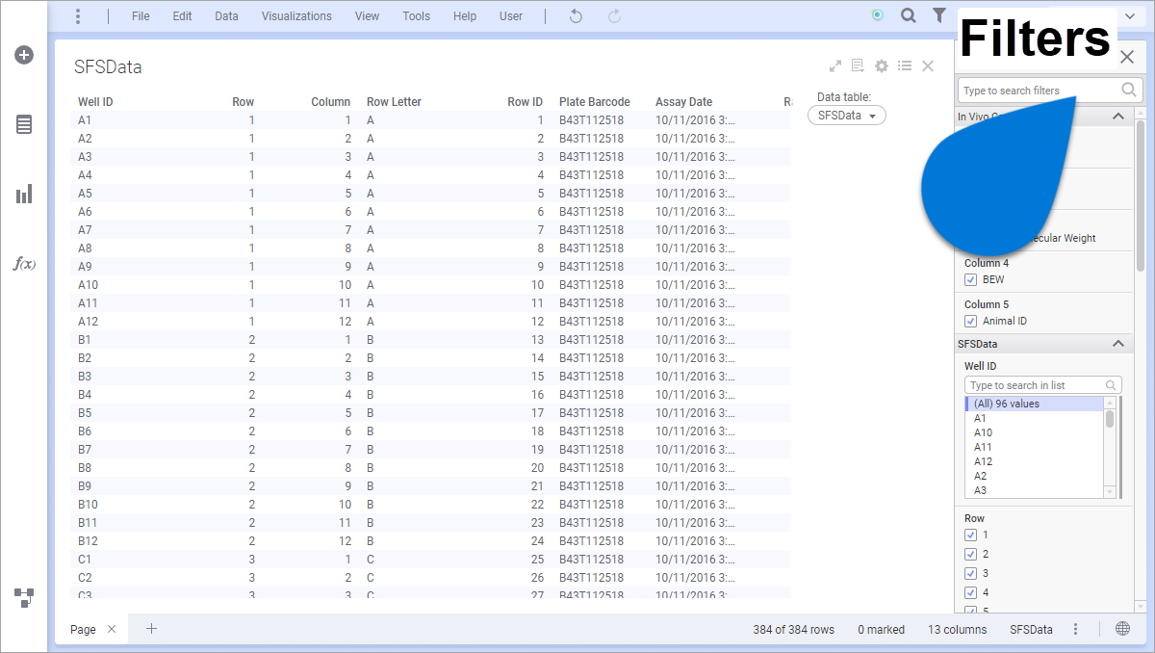Click the Redo arrow icon

coord(614,16)
